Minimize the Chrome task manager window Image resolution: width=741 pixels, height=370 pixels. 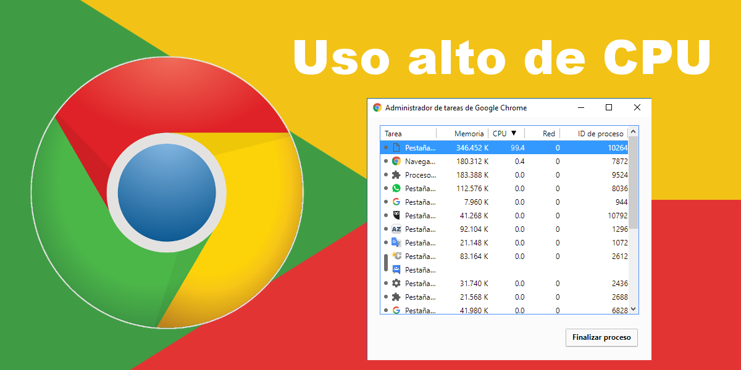click(x=581, y=107)
